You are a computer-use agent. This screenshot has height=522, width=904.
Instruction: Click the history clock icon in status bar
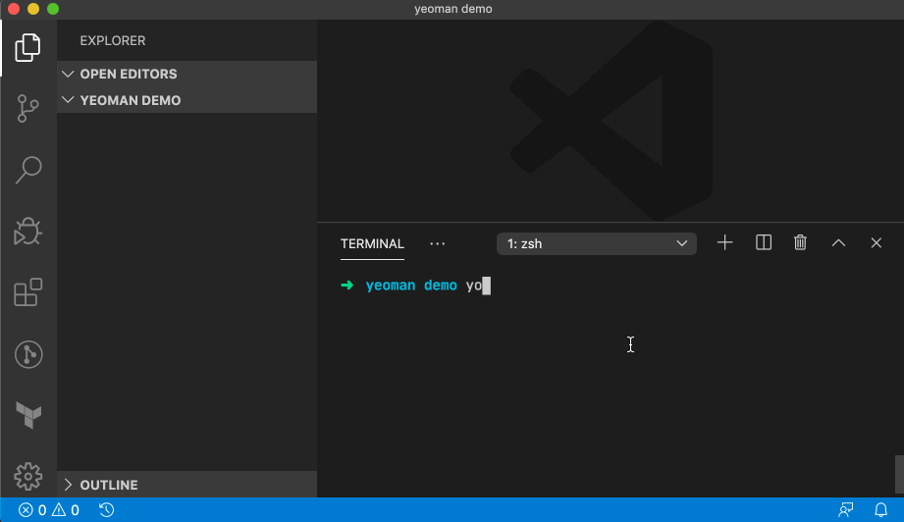pos(107,510)
